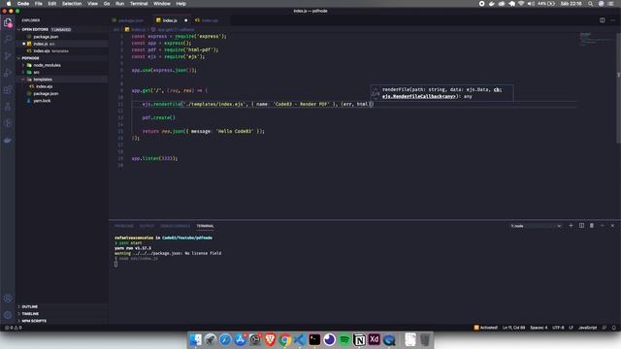Expand the Timeline section
The image size is (621, 349).
click(30, 314)
